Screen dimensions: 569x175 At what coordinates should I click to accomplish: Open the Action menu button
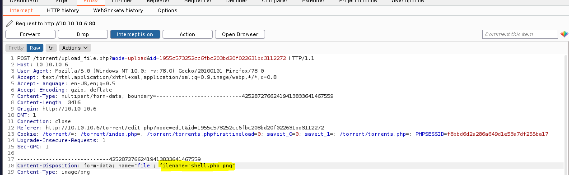click(x=187, y=34)
